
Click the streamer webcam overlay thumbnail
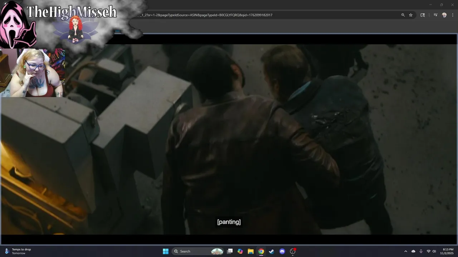33,73
